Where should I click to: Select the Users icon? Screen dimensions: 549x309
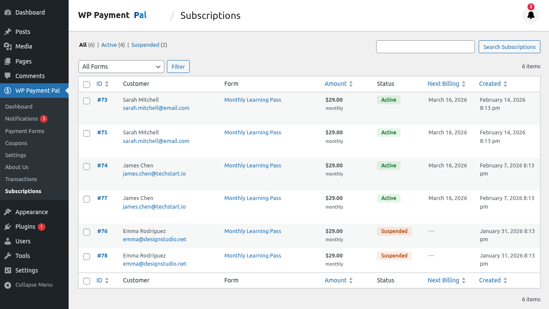8,241
